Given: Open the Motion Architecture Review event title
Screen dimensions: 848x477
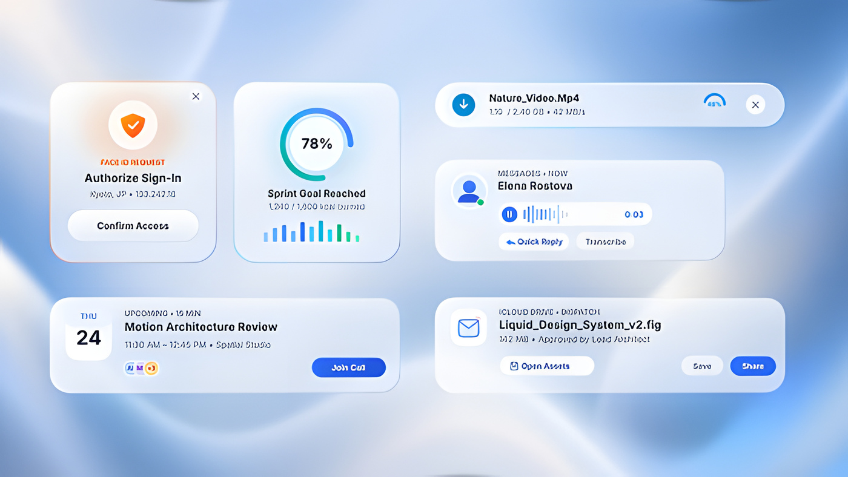Looking at the screenshot, I should pyautogui.click(x=201, y=327).
